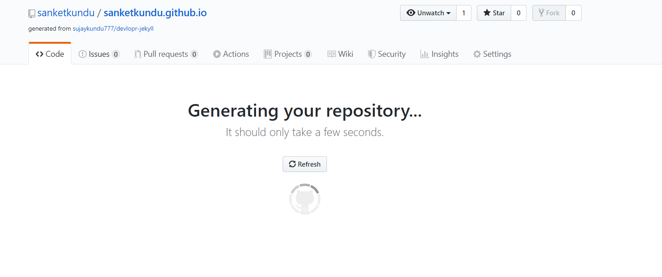Star the sanketkundu.github.io repository
The image size is (662, 277).
[x=494, y=13]
